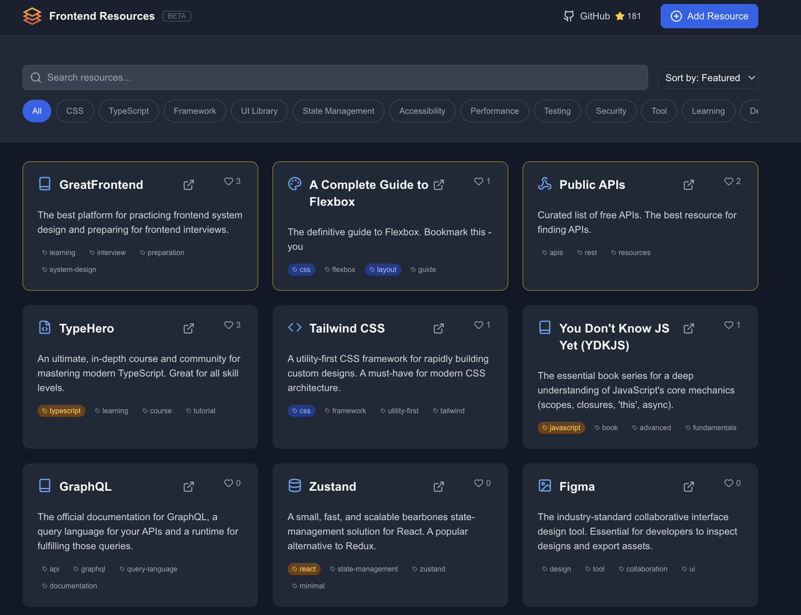Open TypeHero external link icon
This screenshot has width=801, height=615.
point(189,329)
